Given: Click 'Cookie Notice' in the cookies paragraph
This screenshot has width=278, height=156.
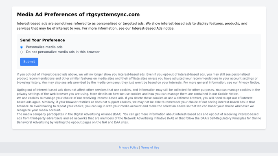Looking at the screenshot, I should pyautogui.click(x=228, y=94).
